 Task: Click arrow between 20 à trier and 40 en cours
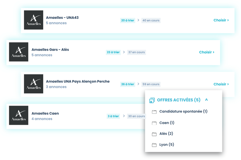(138, 20)
